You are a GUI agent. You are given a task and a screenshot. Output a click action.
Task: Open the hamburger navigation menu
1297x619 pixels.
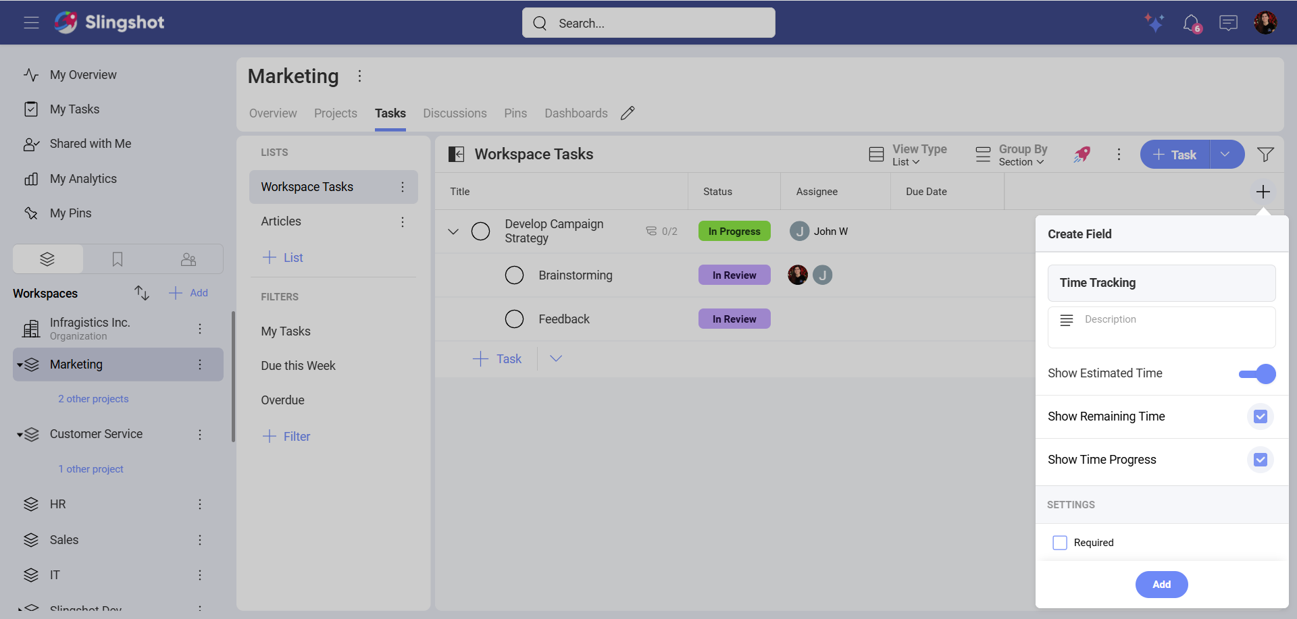click(x=31, y=23)
